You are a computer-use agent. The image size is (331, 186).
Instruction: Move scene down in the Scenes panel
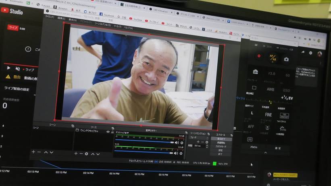pos(52,153)
